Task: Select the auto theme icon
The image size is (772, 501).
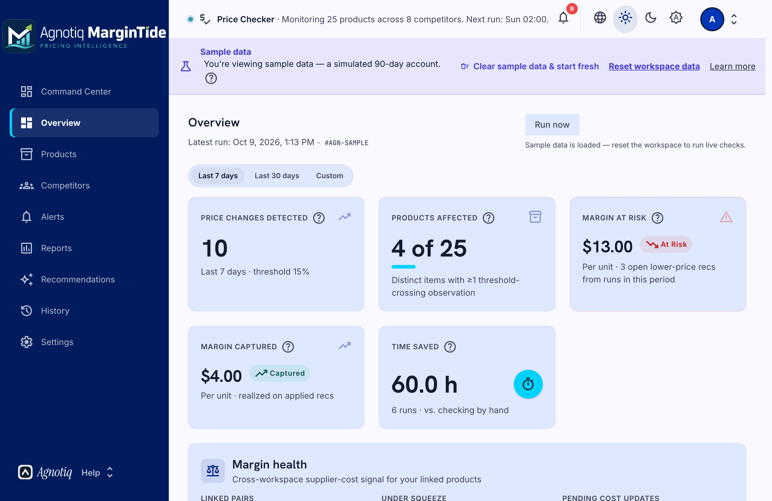Action: (676, 18)
